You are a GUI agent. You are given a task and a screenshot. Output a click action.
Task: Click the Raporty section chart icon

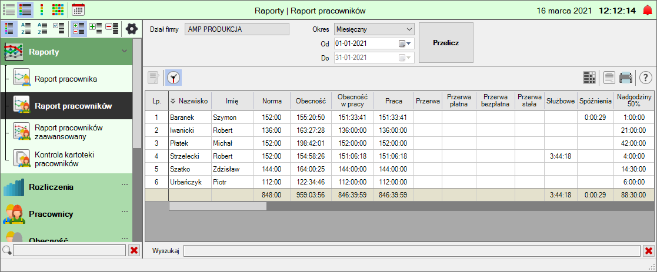14,52
